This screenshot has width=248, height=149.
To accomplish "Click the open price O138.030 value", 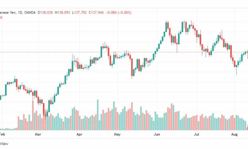I will tap(45, 12).
